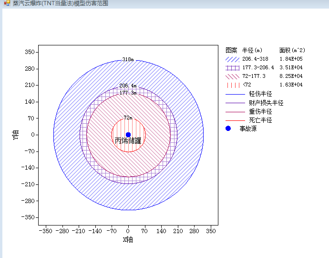The width and height of the screenshot is (329, 258).
Task: Click the 1.84E+05 area value
Action: (x=291, y=59)
